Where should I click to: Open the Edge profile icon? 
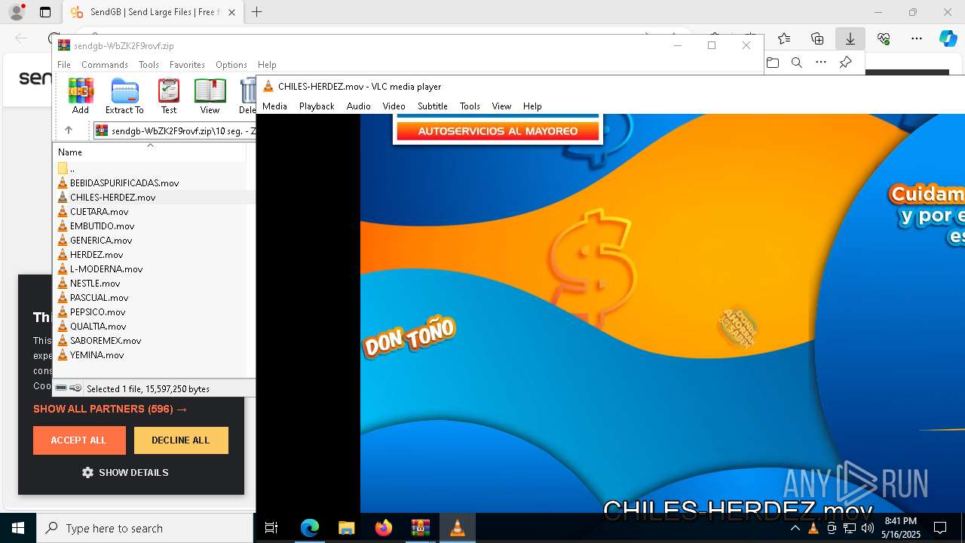coord(17,12)
